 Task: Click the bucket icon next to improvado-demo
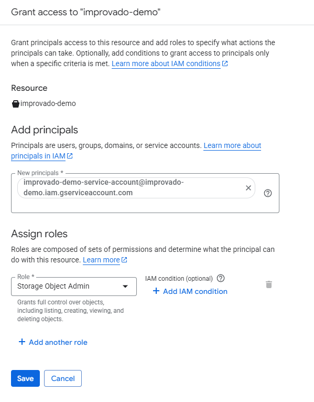click(16, 103)
